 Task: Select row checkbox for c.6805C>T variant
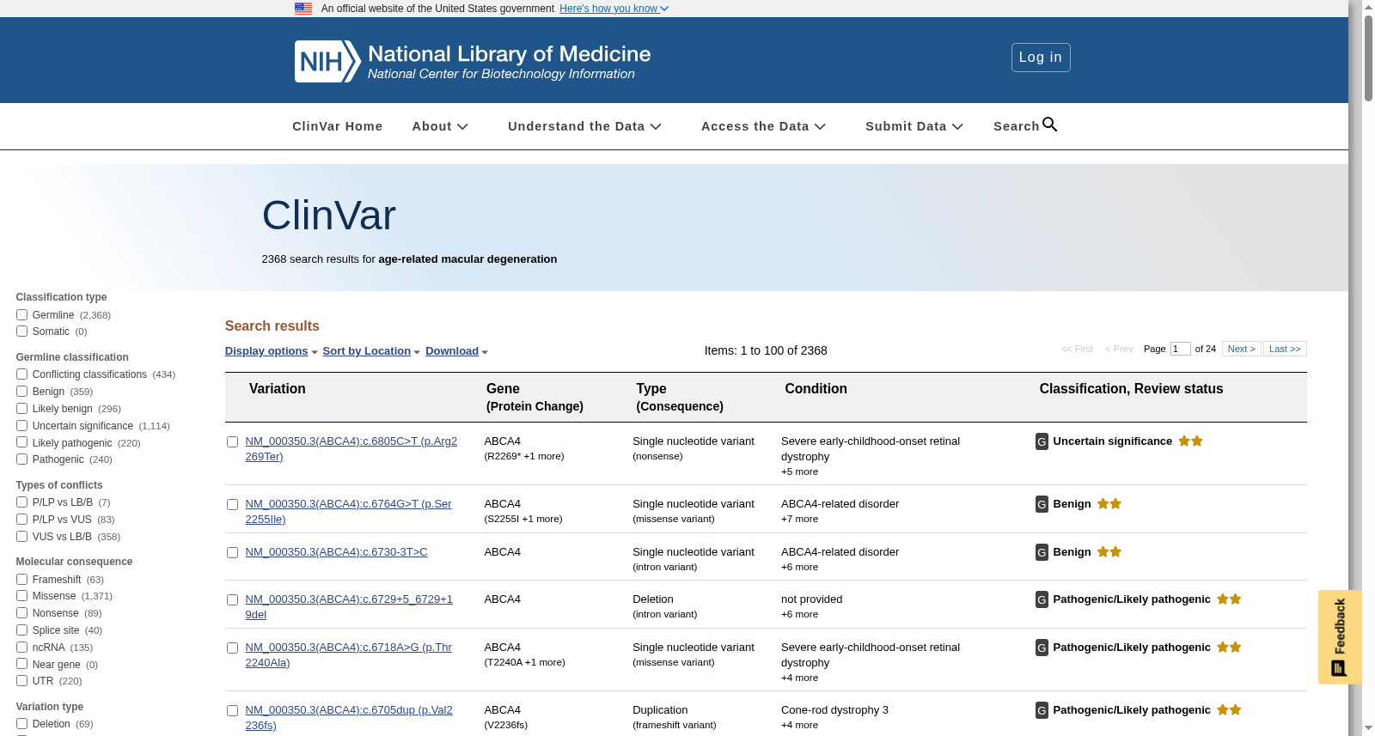232,442
